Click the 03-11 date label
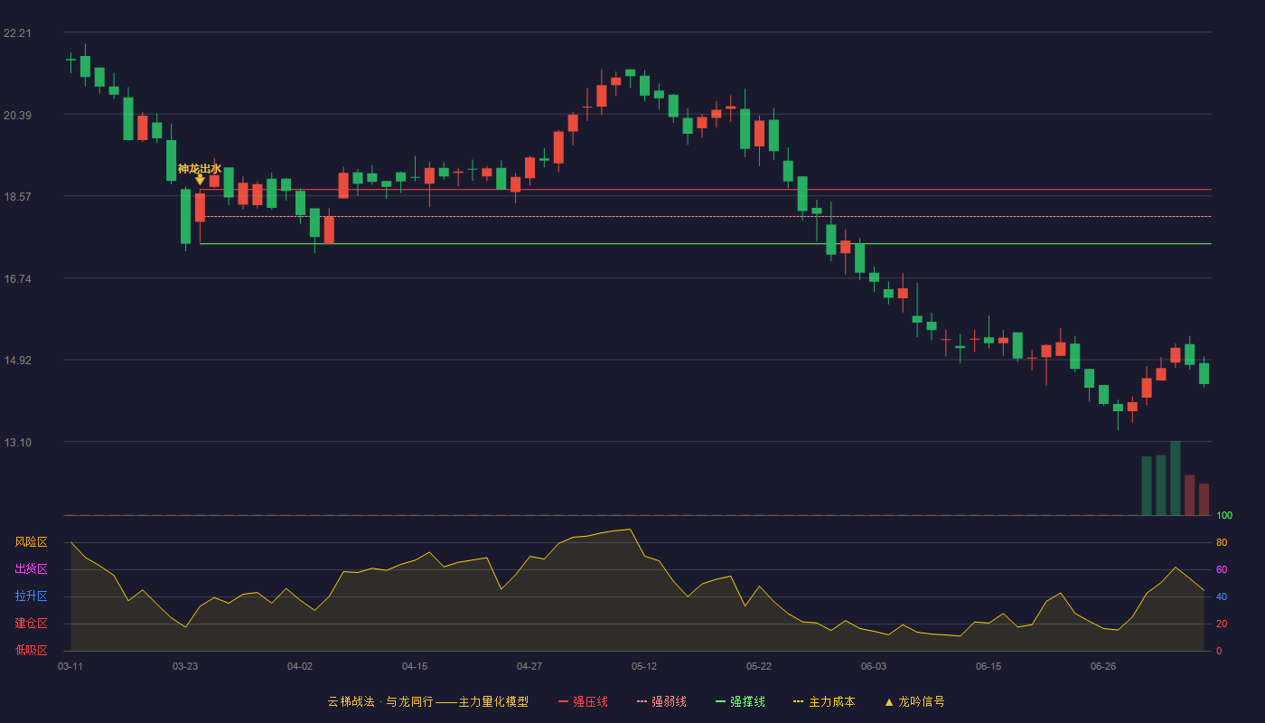Screen dimensions: 1265x723 (70, 666)
